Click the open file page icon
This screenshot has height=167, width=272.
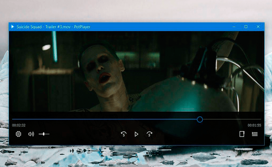[242, 134]
